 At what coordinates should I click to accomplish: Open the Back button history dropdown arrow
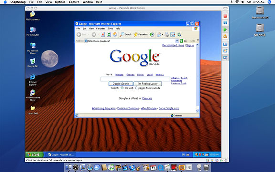coord(89,34)
